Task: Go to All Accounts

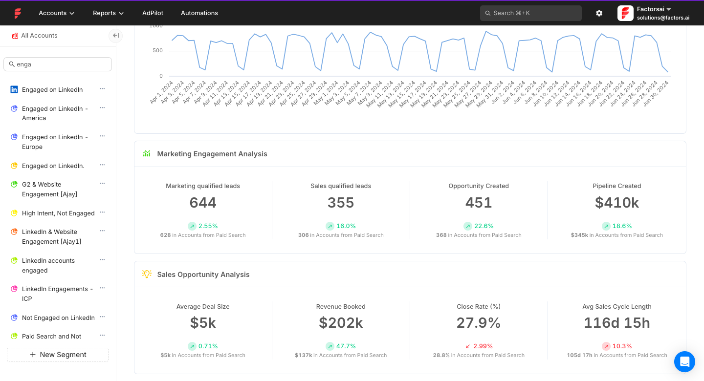Action: click(39, 36)
